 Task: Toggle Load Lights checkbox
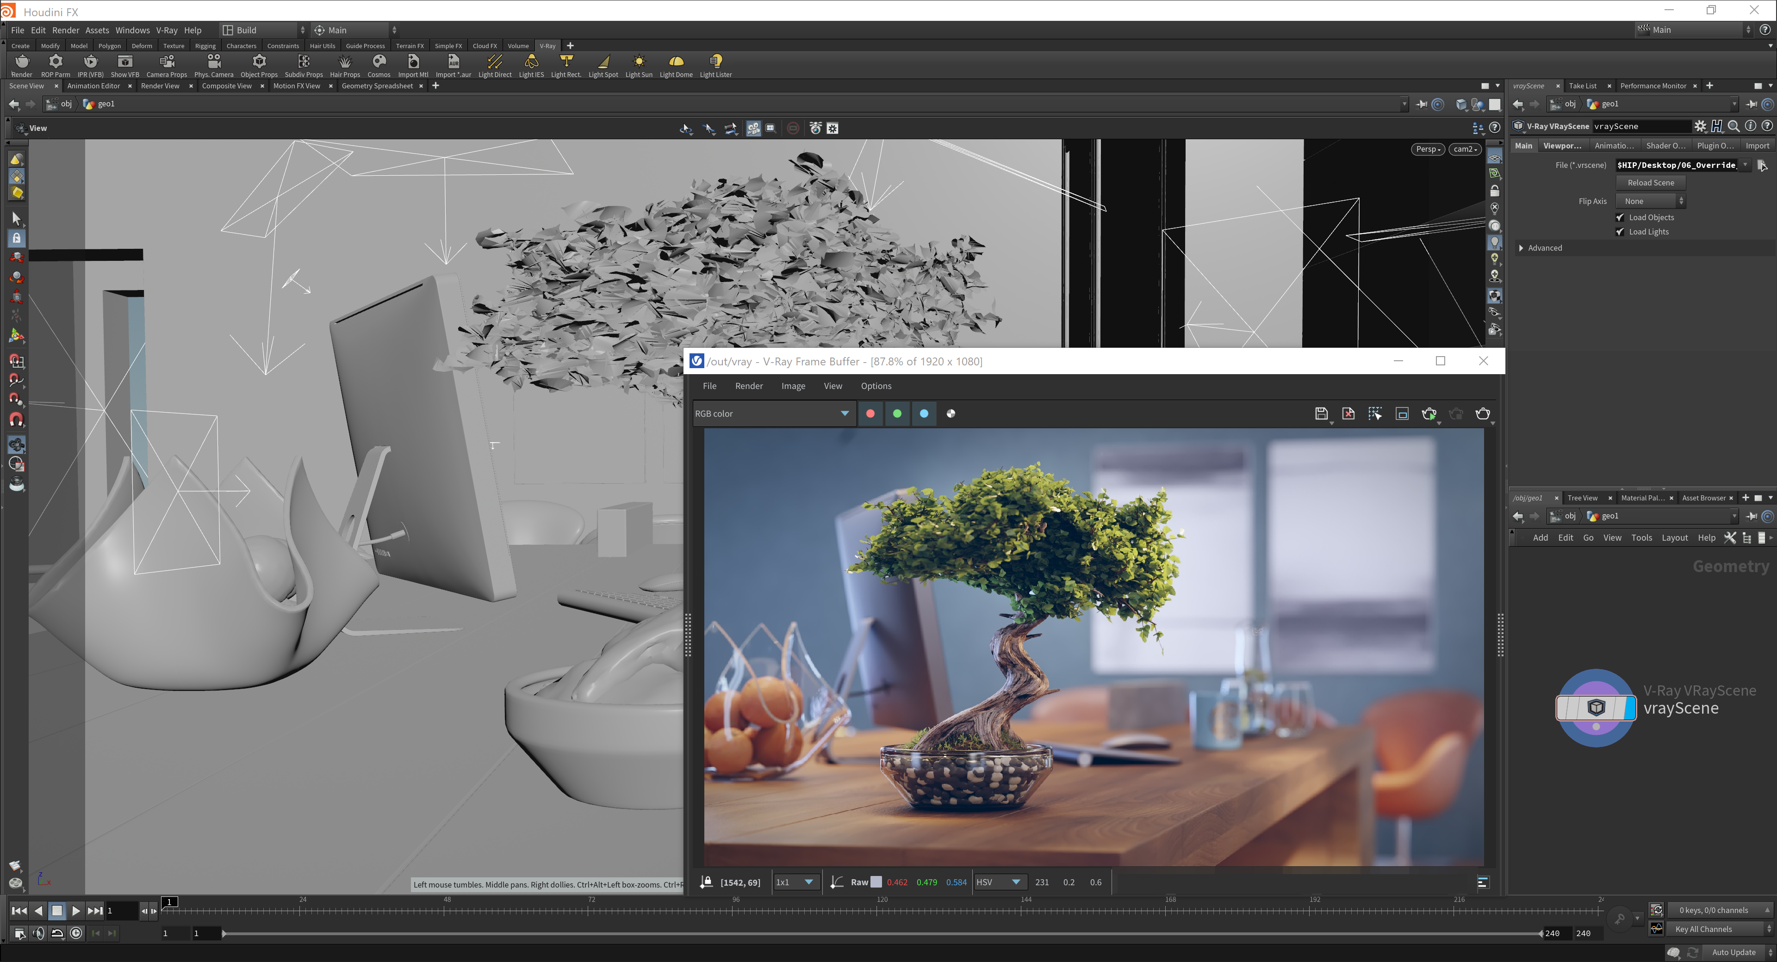tap(1620, 232)
